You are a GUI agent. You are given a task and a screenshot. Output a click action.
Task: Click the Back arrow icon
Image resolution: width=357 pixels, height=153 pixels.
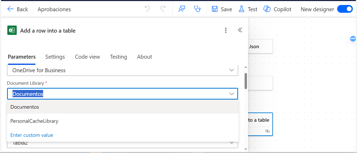[10, 9]
